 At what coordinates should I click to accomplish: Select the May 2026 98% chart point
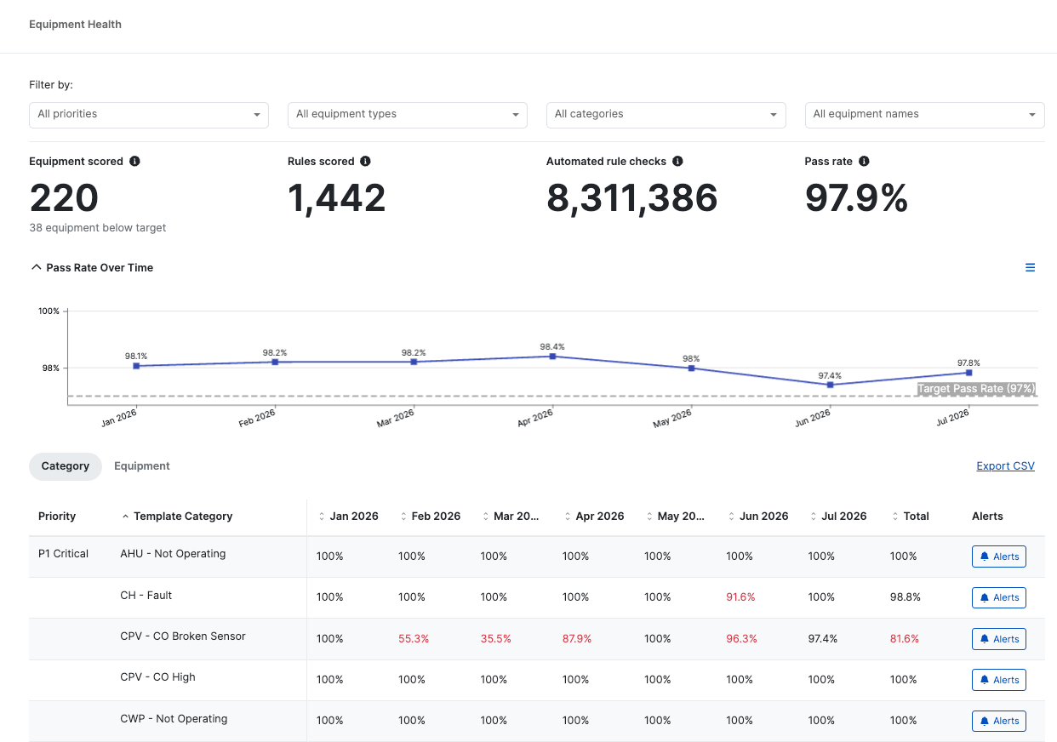click(x=691, y=368)
